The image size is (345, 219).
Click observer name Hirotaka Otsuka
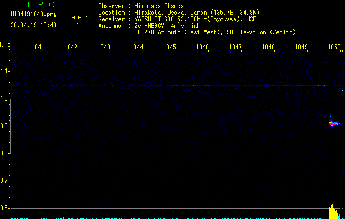[x=159, y=6]
